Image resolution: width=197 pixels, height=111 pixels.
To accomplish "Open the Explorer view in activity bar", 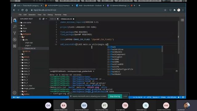I will click(14, 20).
